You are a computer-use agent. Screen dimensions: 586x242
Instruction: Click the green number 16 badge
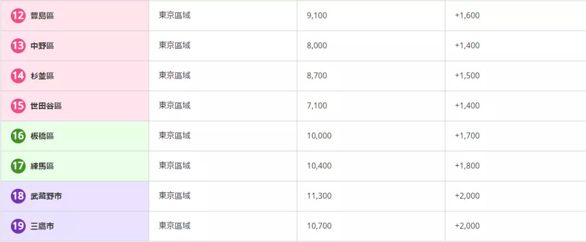click(18, 136)
